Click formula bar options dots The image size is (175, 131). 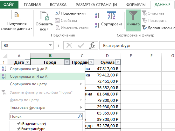(59, 45)
